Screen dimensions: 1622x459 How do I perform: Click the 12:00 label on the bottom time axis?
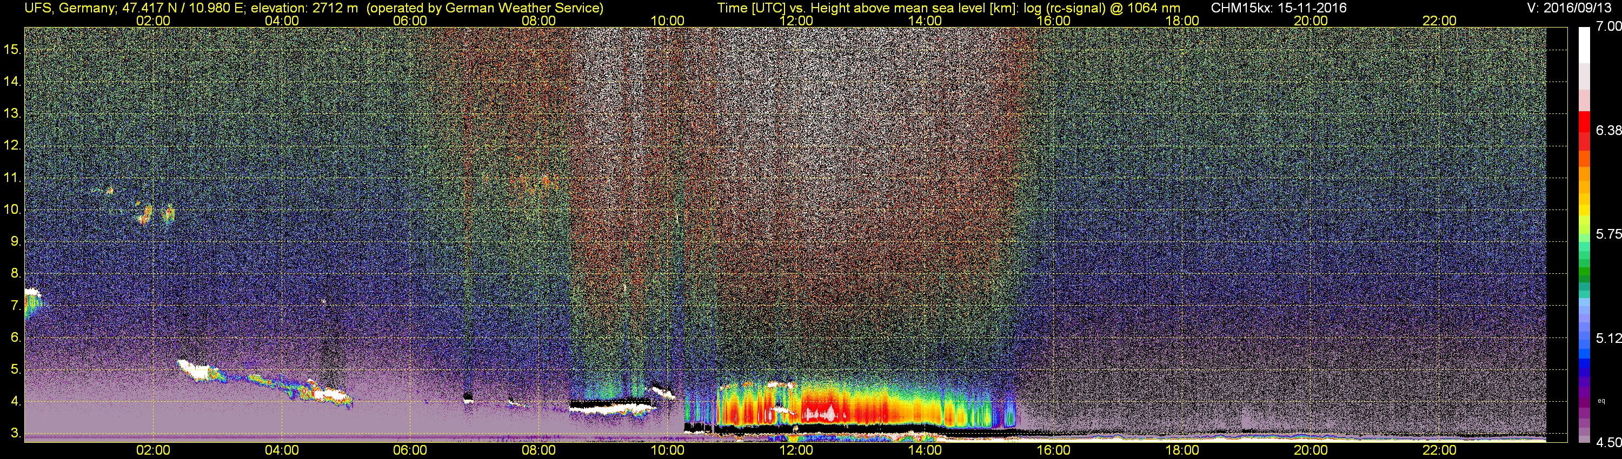point(796,450)
